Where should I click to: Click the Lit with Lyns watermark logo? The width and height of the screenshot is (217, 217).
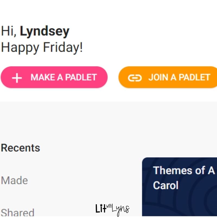(112, 209)
